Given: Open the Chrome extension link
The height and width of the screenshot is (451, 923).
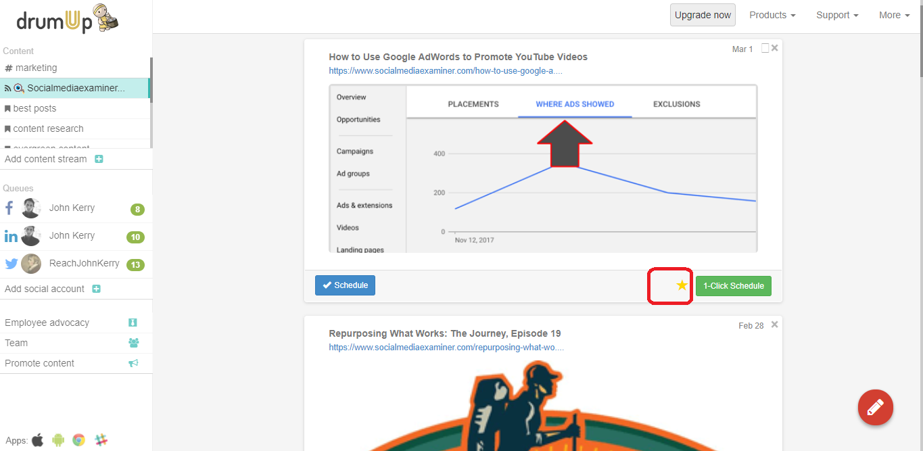Looking at the screenshot, I should [79, 440].
